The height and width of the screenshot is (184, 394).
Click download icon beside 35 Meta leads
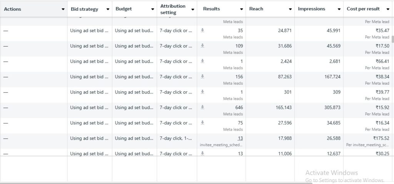pos(202,30)
